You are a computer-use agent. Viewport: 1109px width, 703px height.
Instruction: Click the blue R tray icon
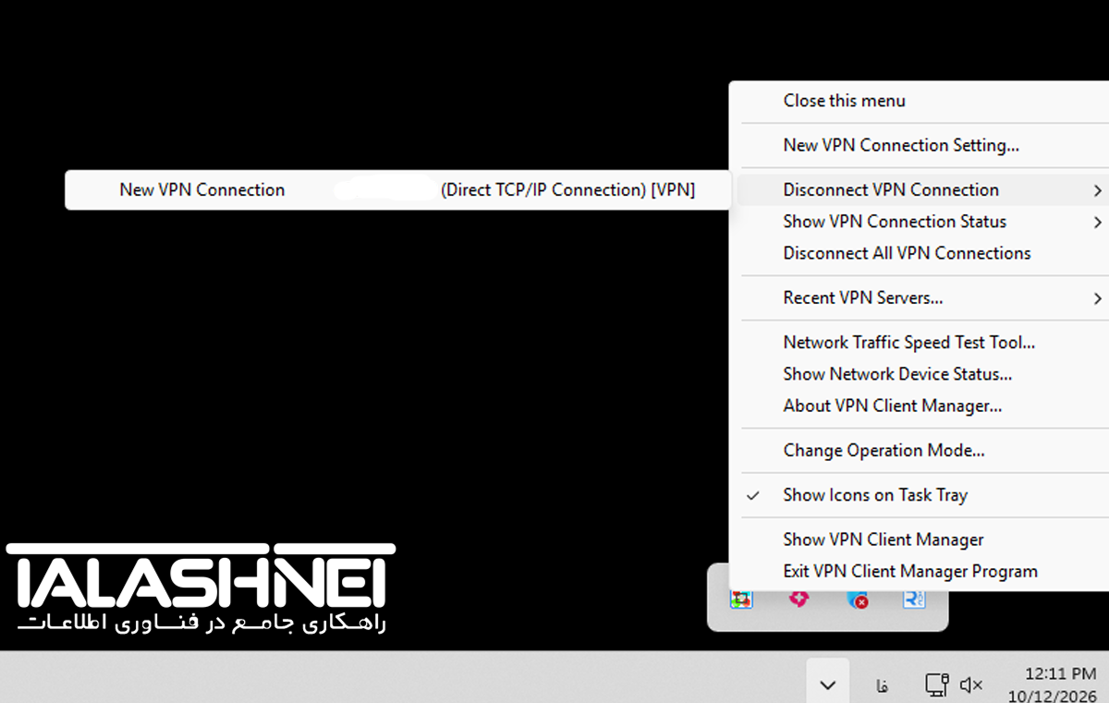coord(913,599)
